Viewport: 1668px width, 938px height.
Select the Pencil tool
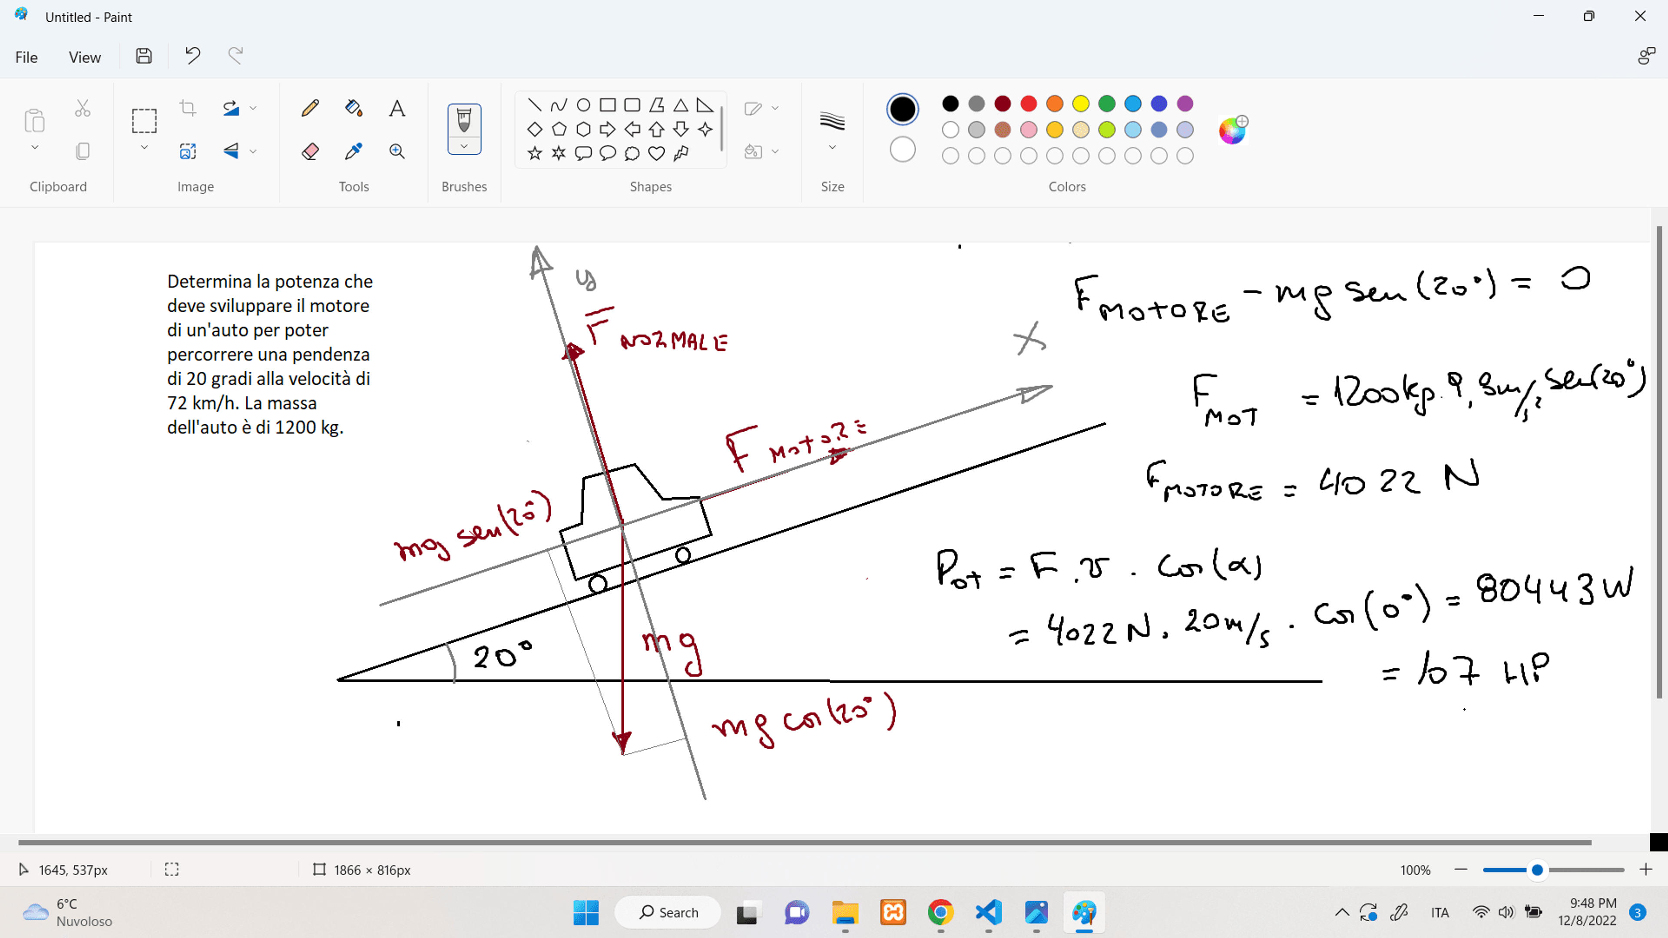tap(310, 107)
